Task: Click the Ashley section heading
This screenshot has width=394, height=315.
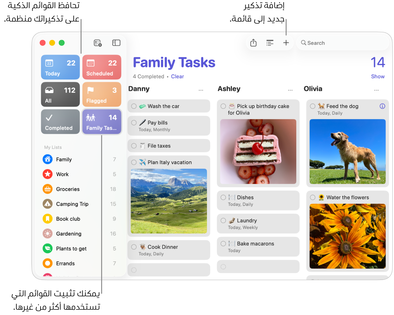Action: click(229, 89)
